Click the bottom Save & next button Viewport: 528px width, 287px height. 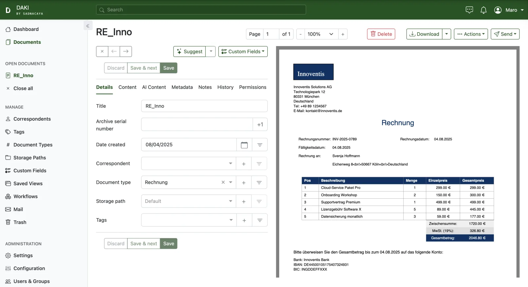[144, 244]
